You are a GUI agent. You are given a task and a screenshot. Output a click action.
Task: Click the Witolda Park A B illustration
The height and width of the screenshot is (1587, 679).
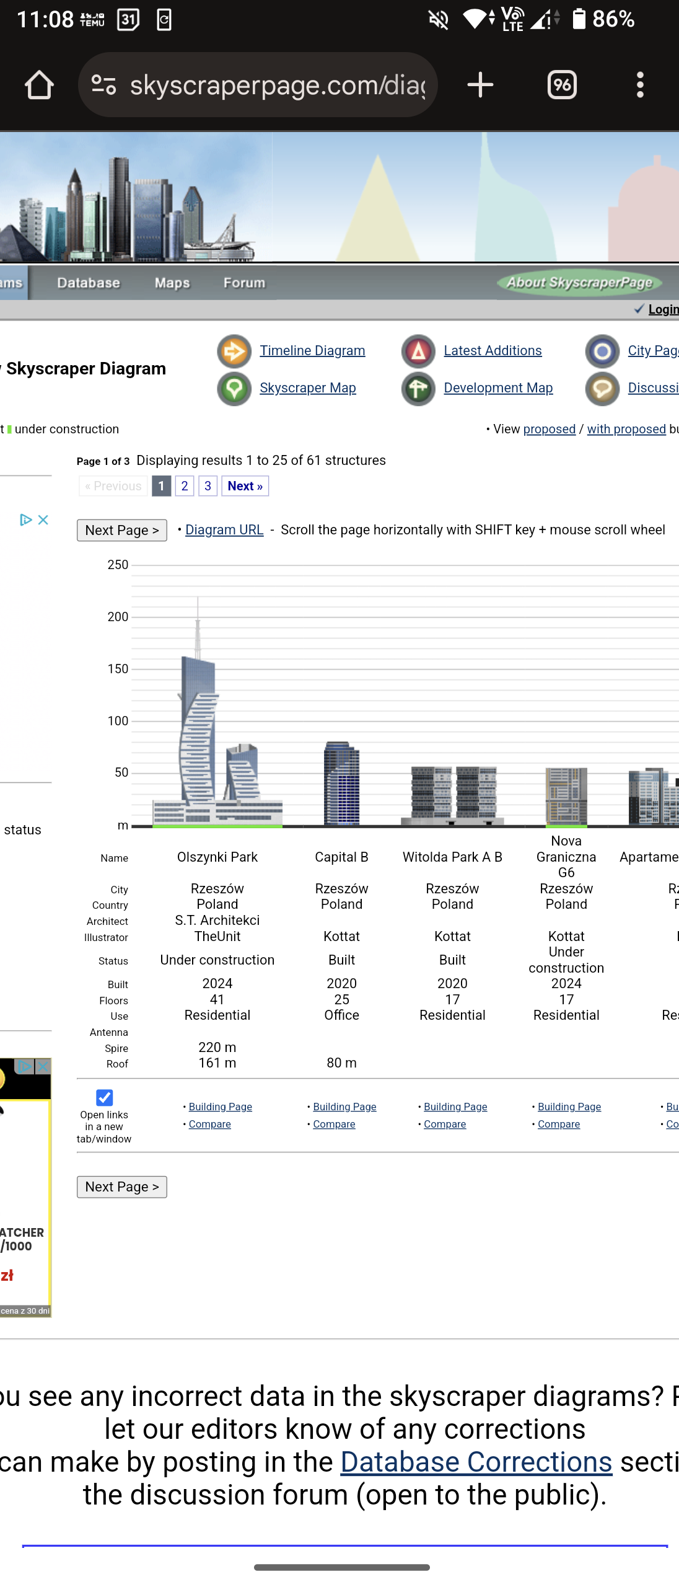tap(453, 795)
